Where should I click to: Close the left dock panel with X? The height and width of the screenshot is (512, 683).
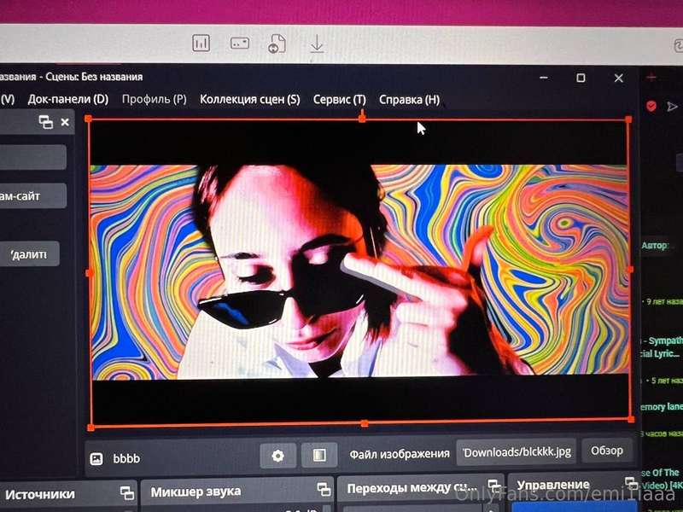pyautogui.click(x=65, y=122)
